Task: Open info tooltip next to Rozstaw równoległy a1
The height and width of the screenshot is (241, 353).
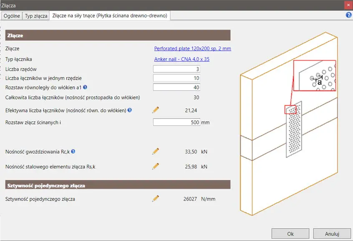Action: point(85,87)
